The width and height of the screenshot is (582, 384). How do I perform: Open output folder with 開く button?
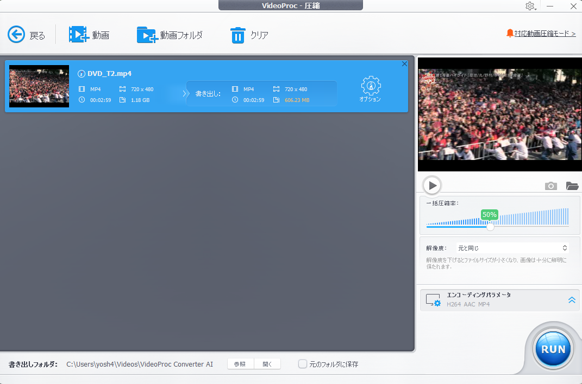(267, 364)
